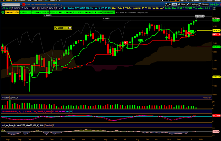Click the <millions> label in Volume panel
Image resolution: width=221 pixels, height=141 pixels.
tap(207, 98)
